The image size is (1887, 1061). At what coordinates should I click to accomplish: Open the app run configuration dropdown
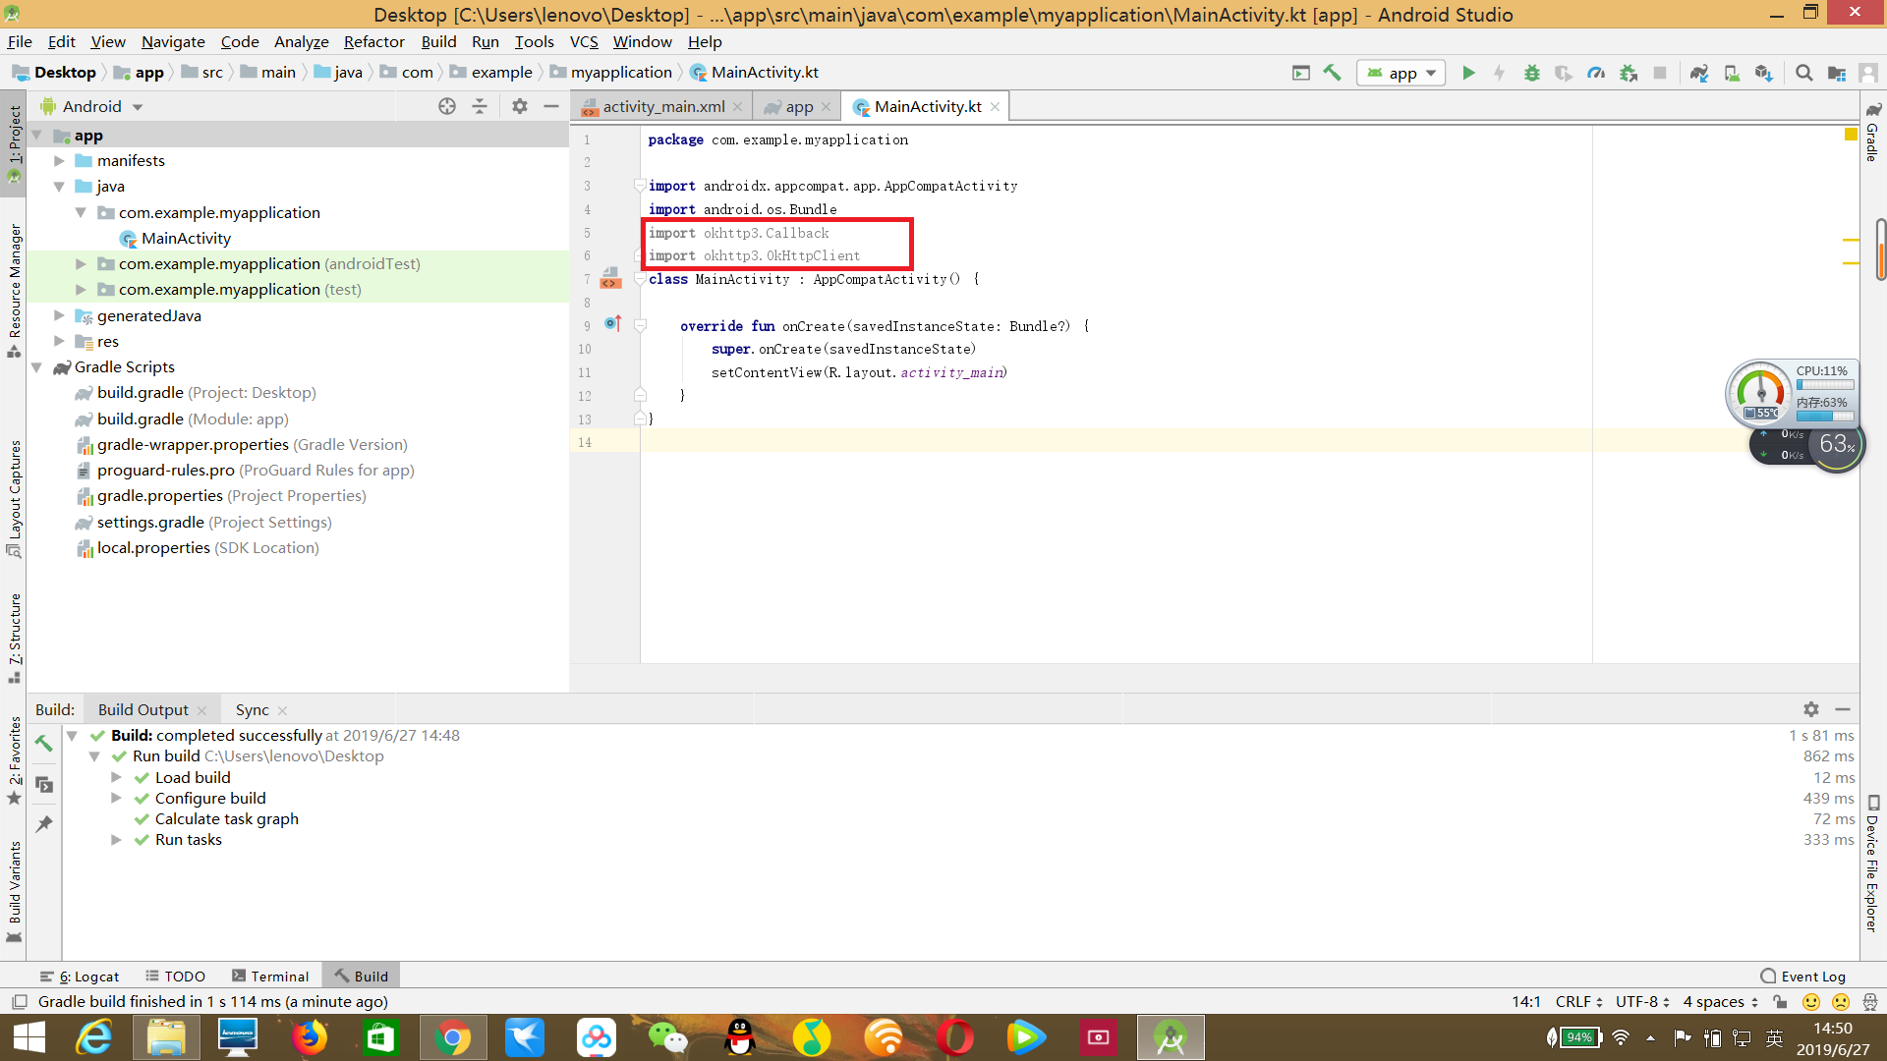tap(1401, 73)
